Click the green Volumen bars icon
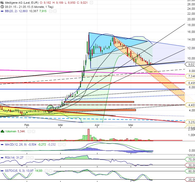Screen dimensions: 195x182 [2, 131]
